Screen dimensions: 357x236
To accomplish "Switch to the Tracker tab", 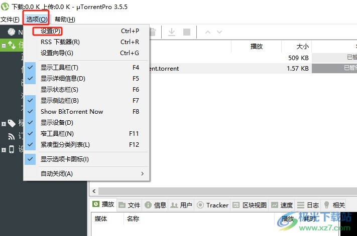I will 212,205.
